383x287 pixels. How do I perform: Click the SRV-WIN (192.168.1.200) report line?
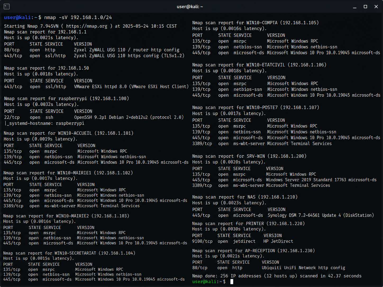249,156
